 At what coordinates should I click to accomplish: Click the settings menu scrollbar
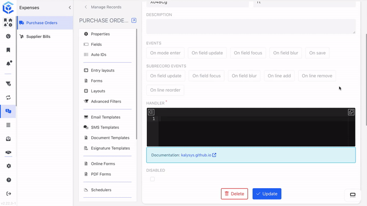pos(136,84)
